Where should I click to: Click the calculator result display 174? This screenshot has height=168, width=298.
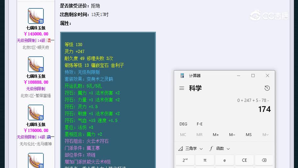tap(264, 109)
